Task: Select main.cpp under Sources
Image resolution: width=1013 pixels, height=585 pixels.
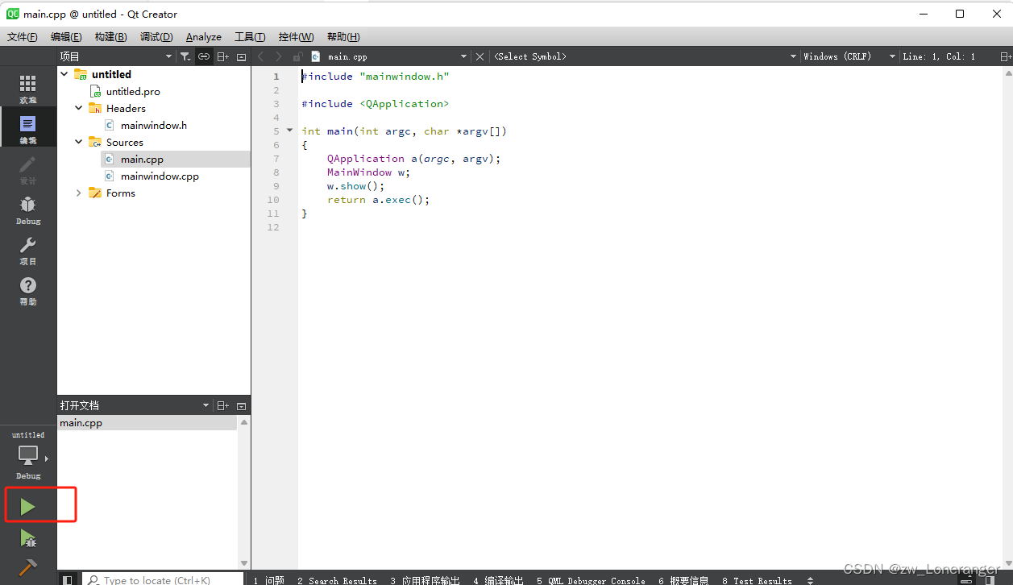Action: [142, 159]
